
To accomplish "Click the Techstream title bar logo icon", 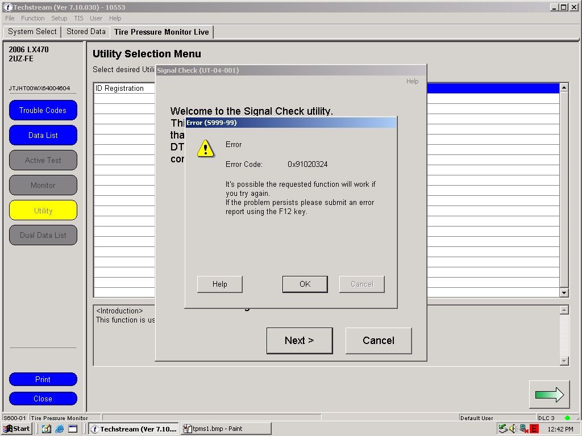I will coord(7,7).
